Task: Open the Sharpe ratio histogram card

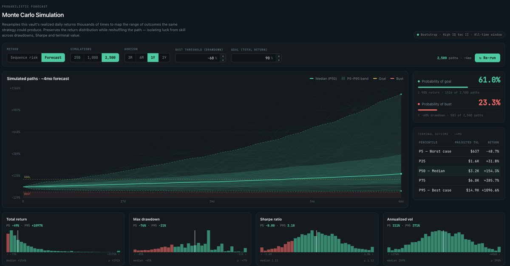Action: pyautogui.click(x=317, y=238)
